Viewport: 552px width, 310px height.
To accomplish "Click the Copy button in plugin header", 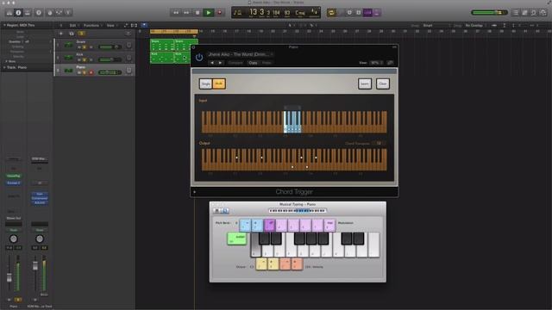I will point(253,63).
